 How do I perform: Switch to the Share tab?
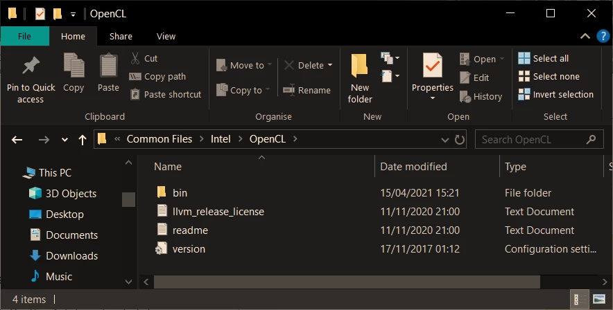121,36
